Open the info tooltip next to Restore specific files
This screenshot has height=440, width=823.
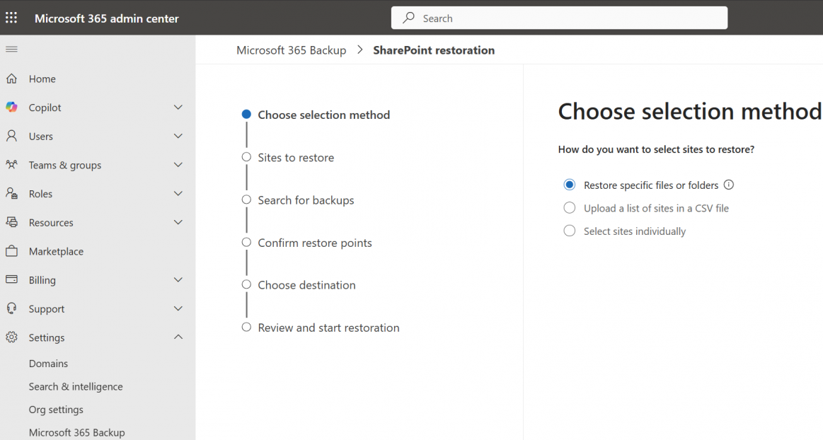(729, 185)
